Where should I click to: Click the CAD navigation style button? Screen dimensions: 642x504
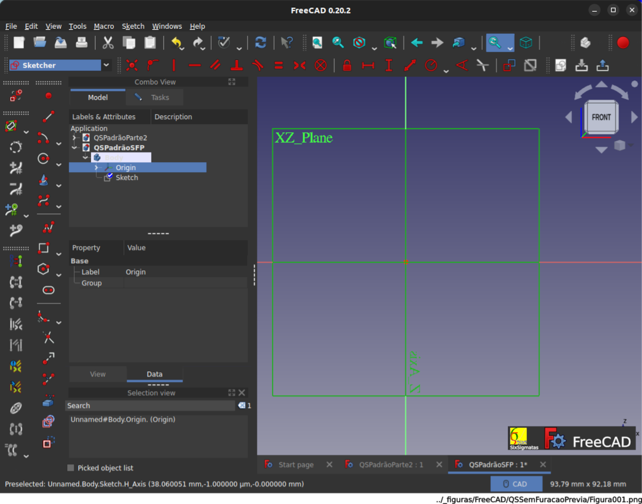(x=515, y=484)
